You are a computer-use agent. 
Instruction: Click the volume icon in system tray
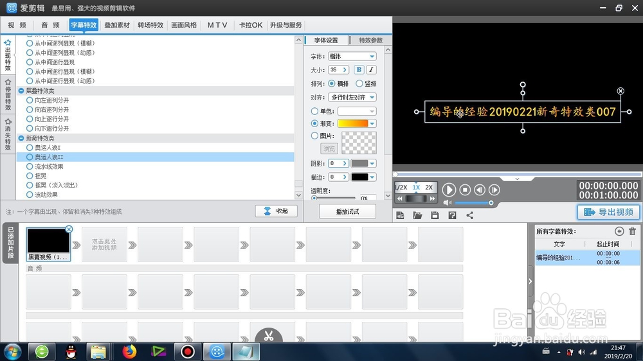[581, 352]
